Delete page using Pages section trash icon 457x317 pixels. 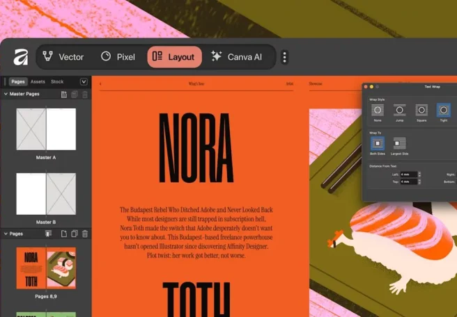85,234
